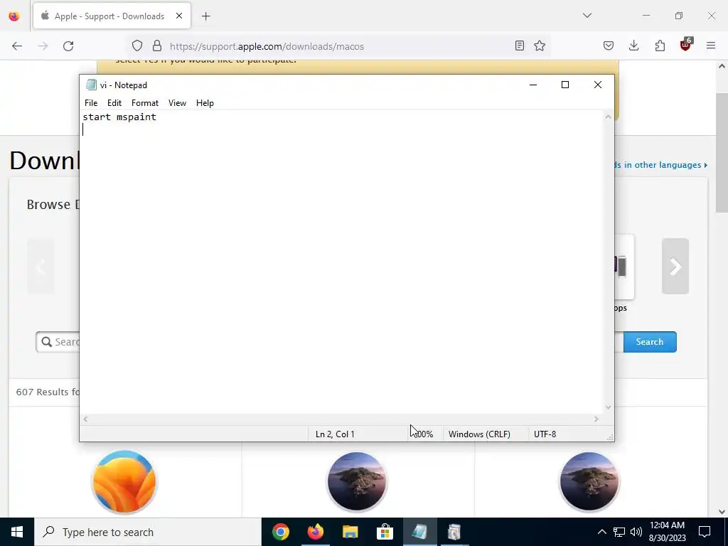Open the Windows Start menu
The width and height of the screenshot is (728, 546).
coord(17,532)
